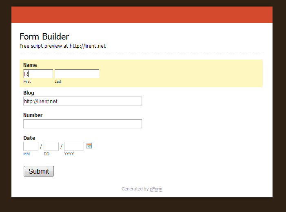Click the Blog URL input field
286x212 pixels.
[x=82, y=101]
